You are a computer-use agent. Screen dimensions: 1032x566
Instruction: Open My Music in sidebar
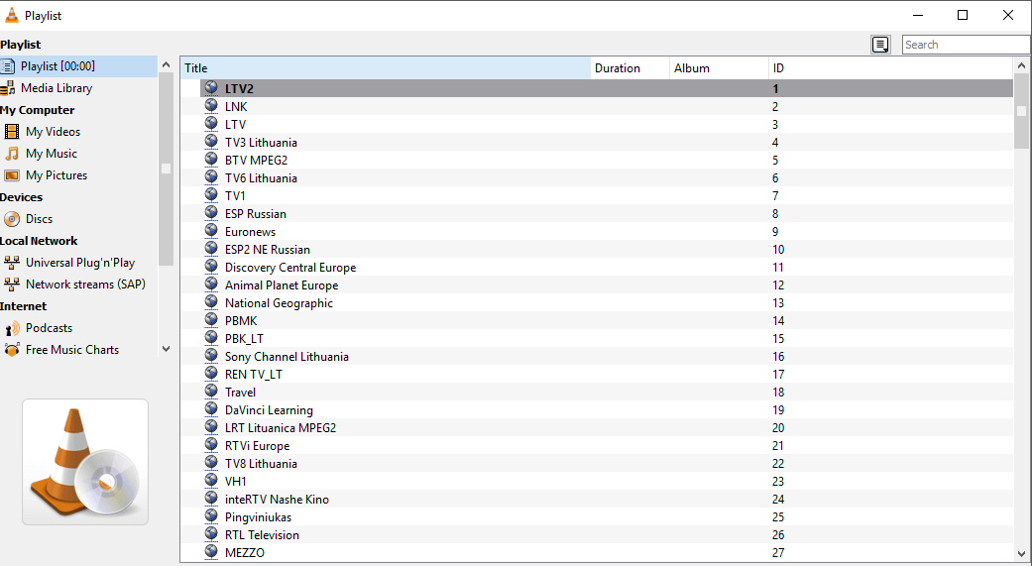pyautogui.click(x=52, y=154)
